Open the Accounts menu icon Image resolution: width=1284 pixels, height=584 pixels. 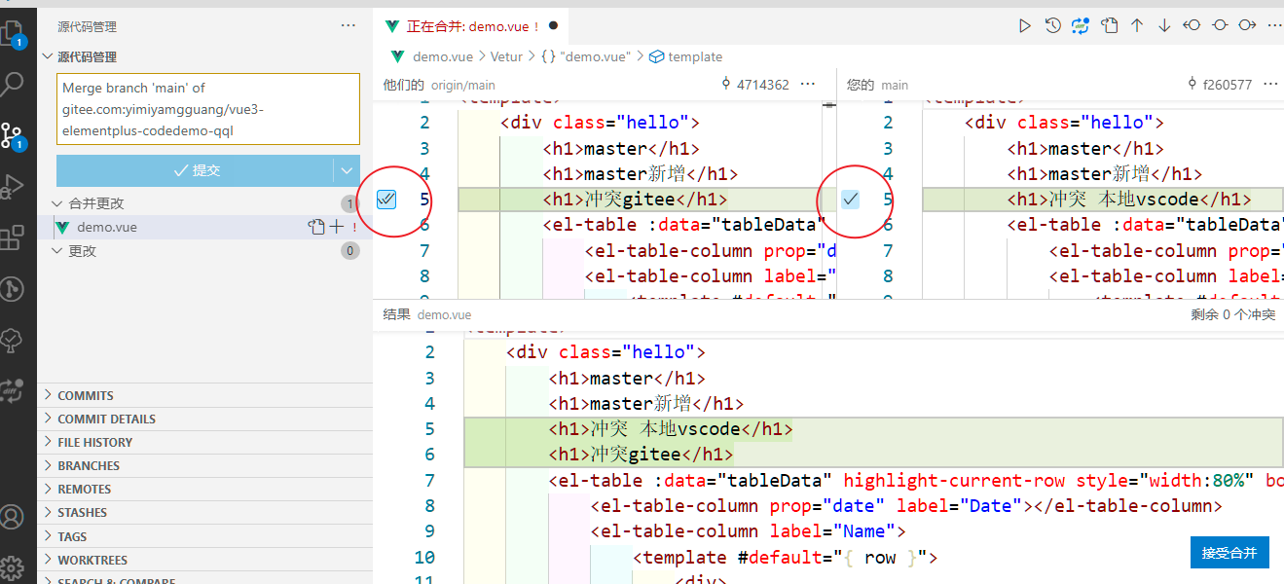(13, 517)
